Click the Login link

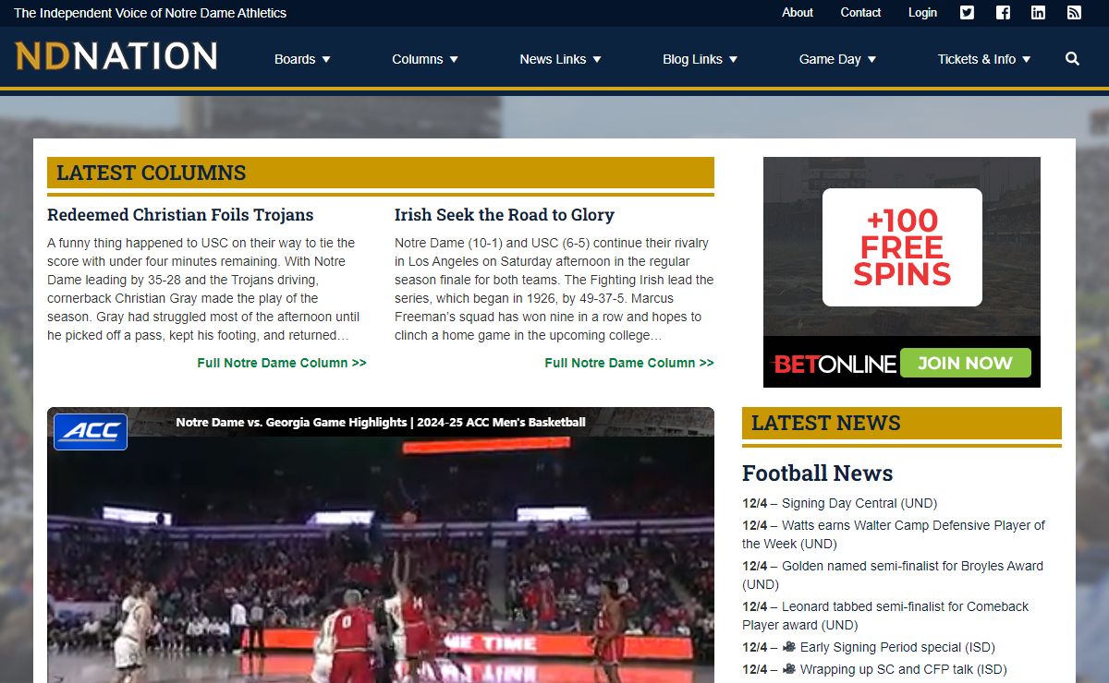922,13
